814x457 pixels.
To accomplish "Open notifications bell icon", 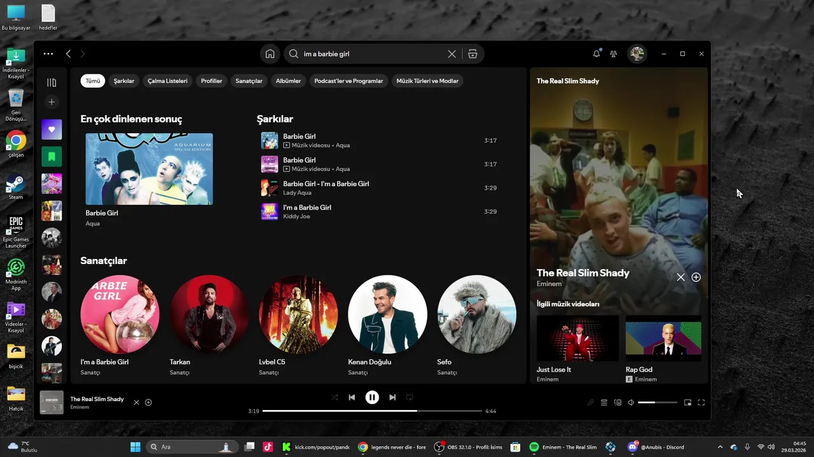I will coord(597,54).
